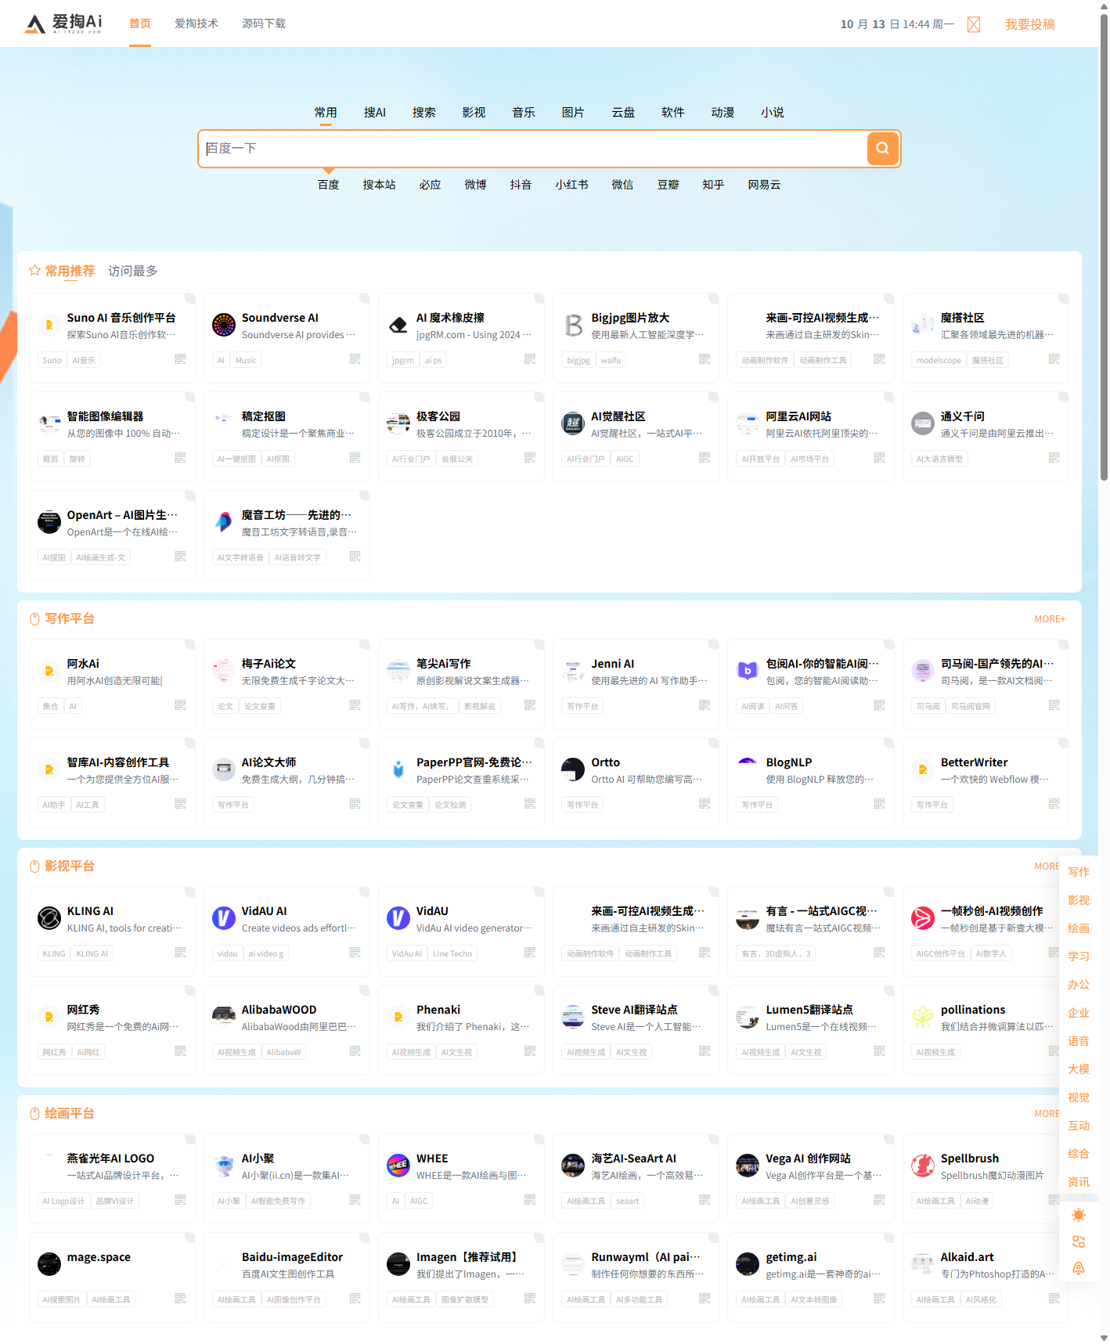Click the KLING AI logo icon

click(49, 918)
